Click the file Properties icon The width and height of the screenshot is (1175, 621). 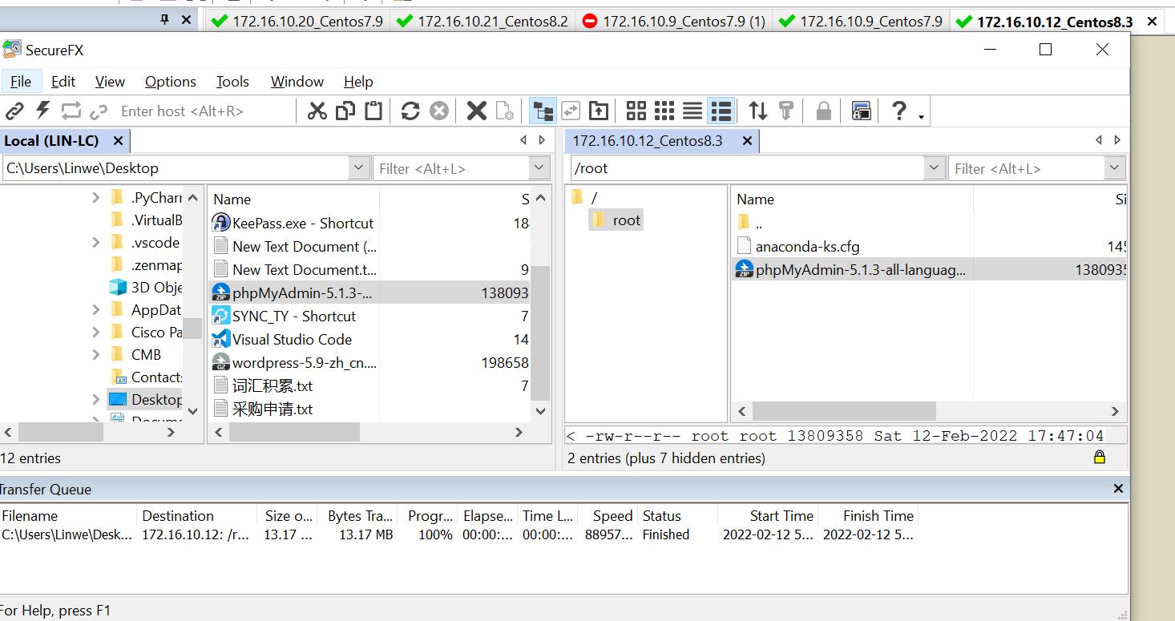pos(504,111)
